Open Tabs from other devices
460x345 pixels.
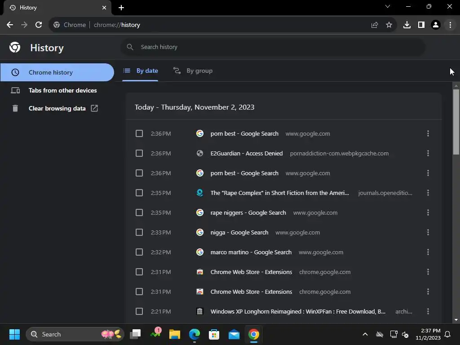57,90
